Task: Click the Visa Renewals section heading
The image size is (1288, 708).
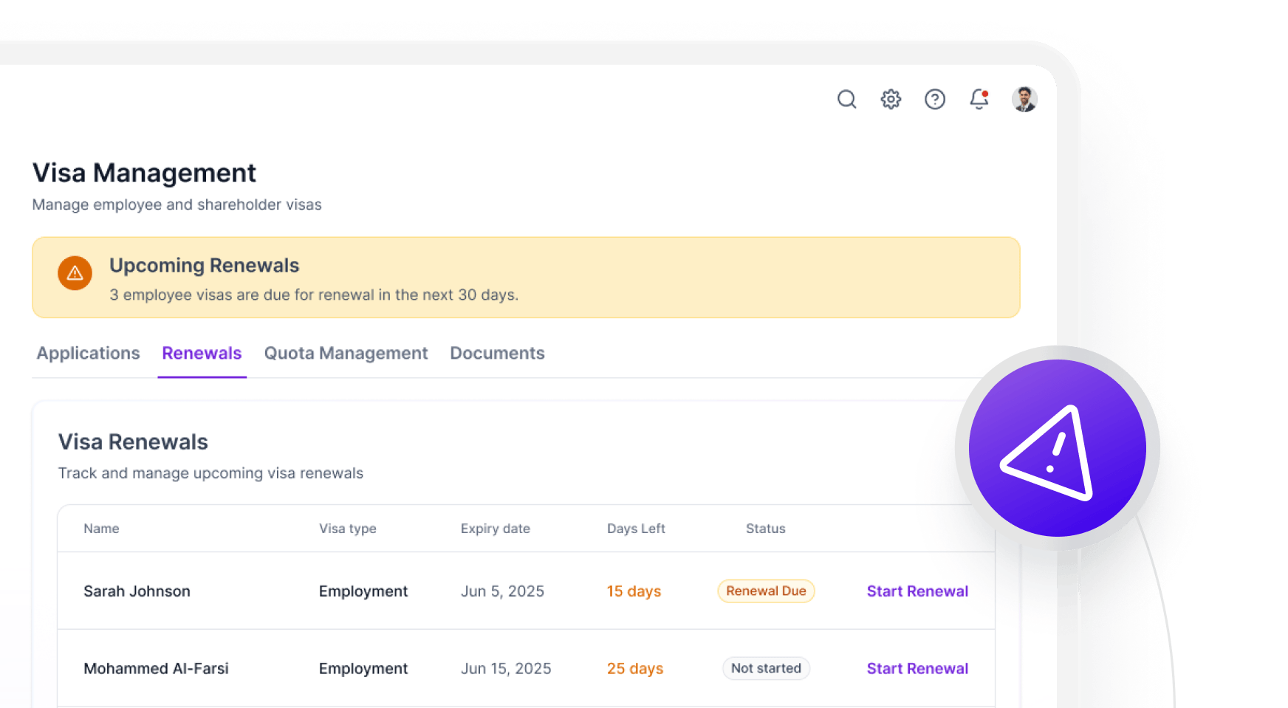Action: [x=133, y=441]
